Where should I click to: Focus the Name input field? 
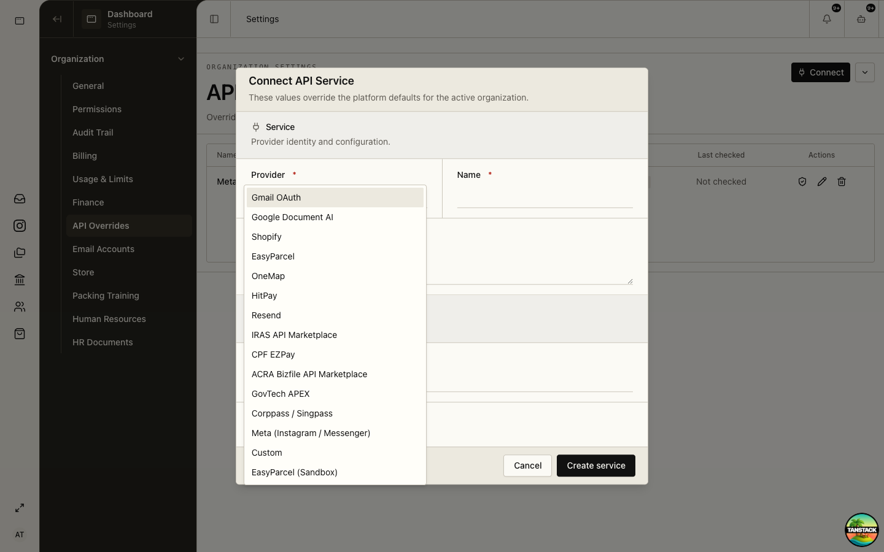coord(545,197)
